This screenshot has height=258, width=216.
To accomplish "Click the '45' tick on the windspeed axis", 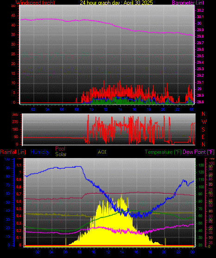I will click(13, 16).
